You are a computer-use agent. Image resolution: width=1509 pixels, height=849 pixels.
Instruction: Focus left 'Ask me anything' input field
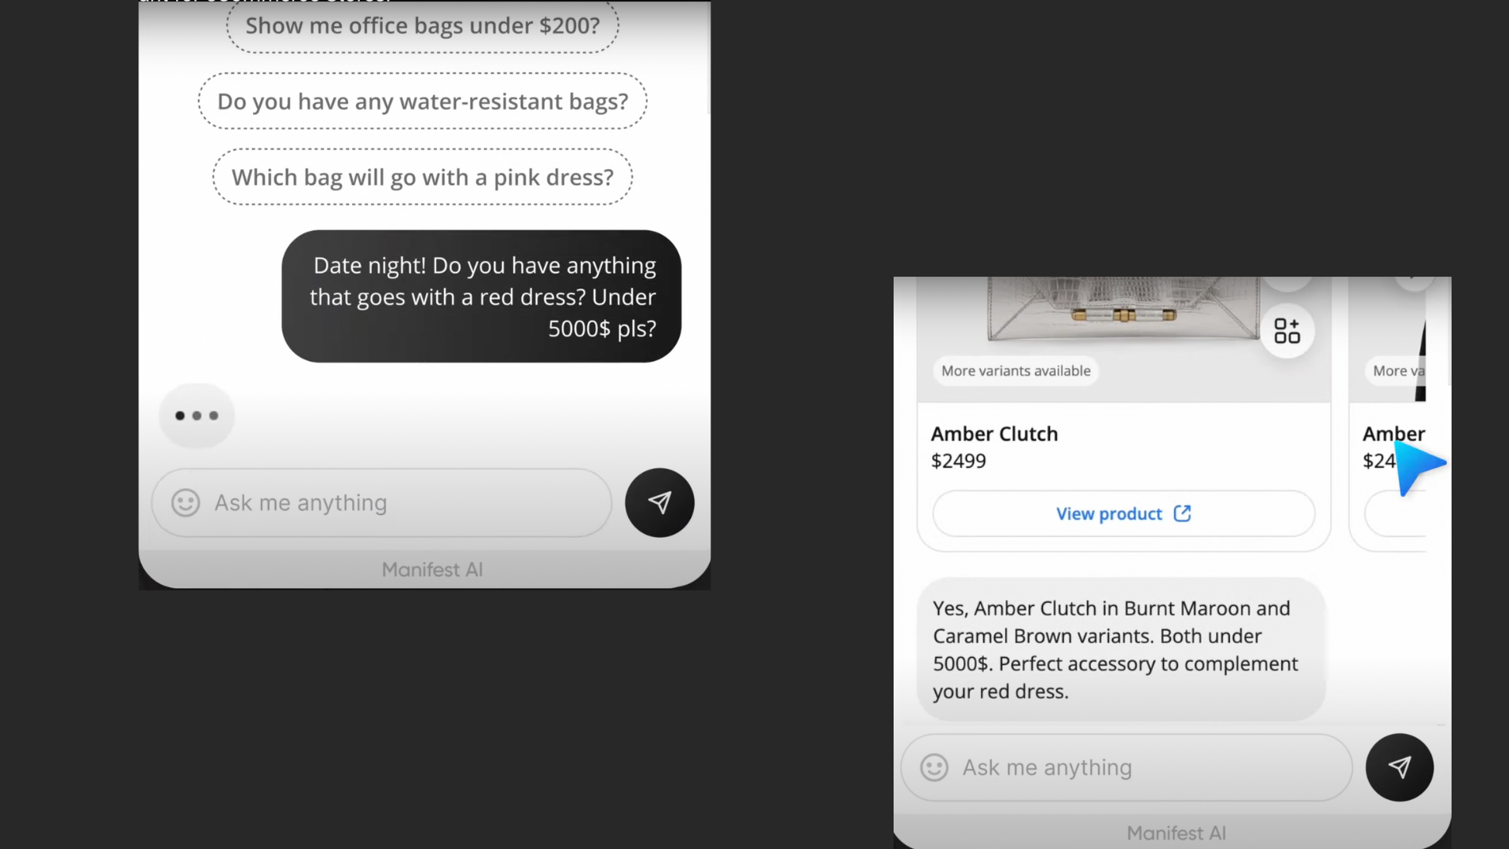pos(393,503)
